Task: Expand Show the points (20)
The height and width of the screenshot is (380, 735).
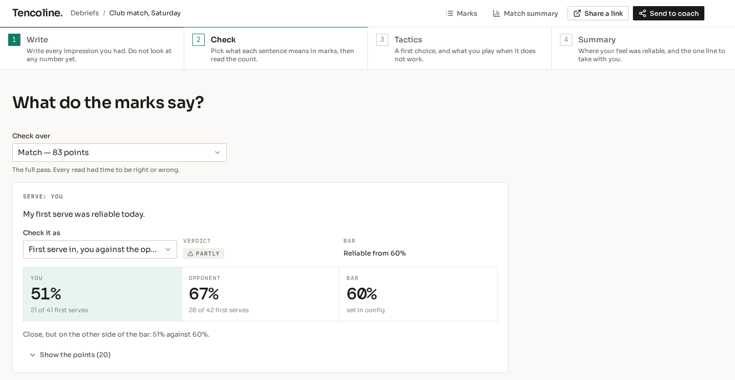Action: (x=69, y=355)
